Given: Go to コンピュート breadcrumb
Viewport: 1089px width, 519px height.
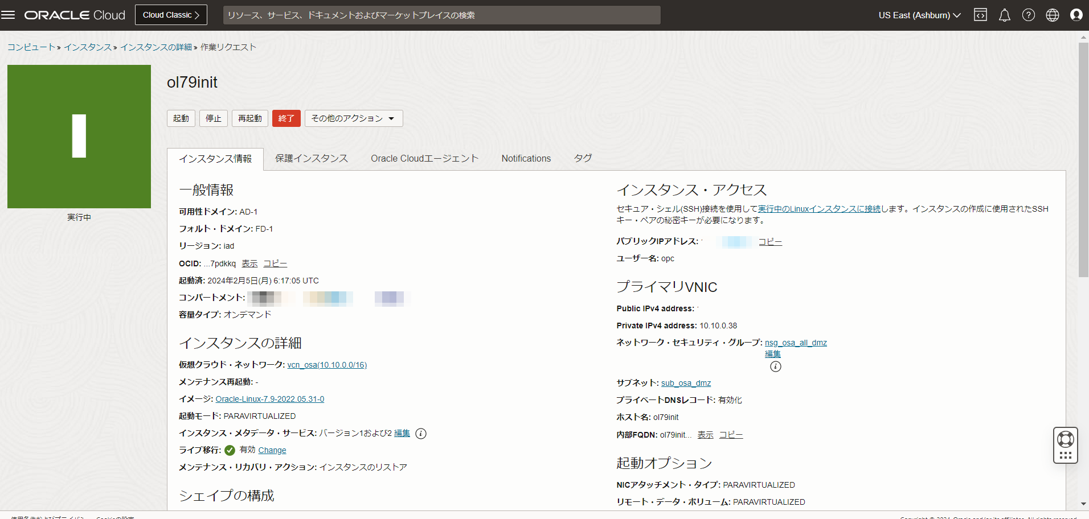Looking at the screenshot, I should (31, 47).
